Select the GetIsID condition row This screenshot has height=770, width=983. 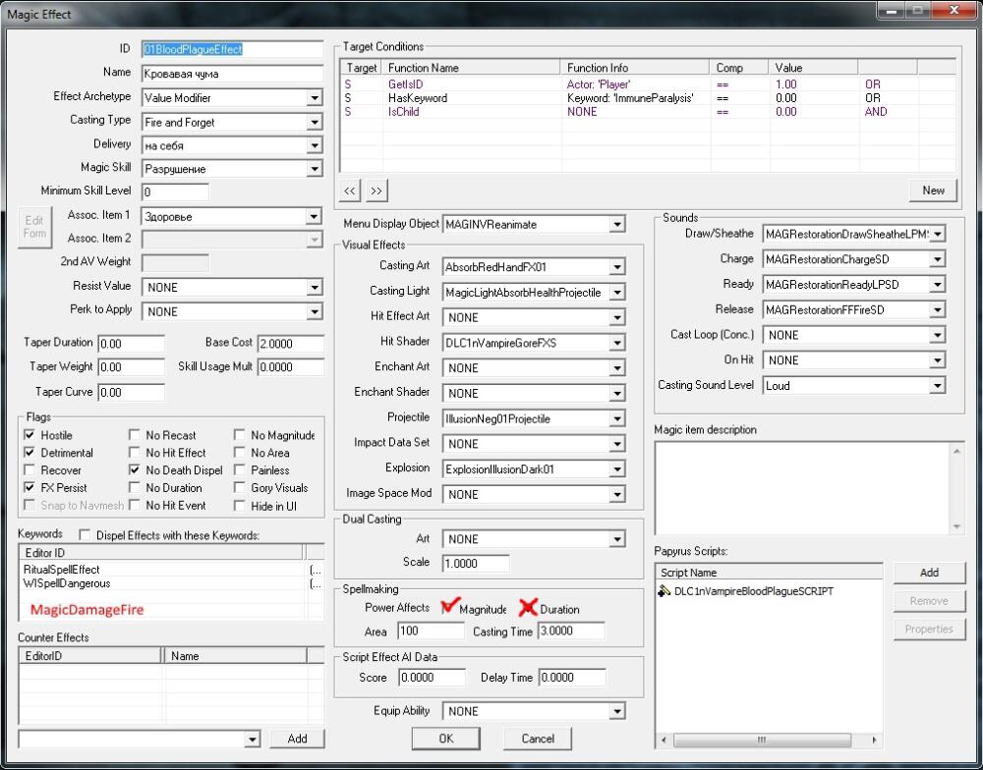tap(648, 83)
